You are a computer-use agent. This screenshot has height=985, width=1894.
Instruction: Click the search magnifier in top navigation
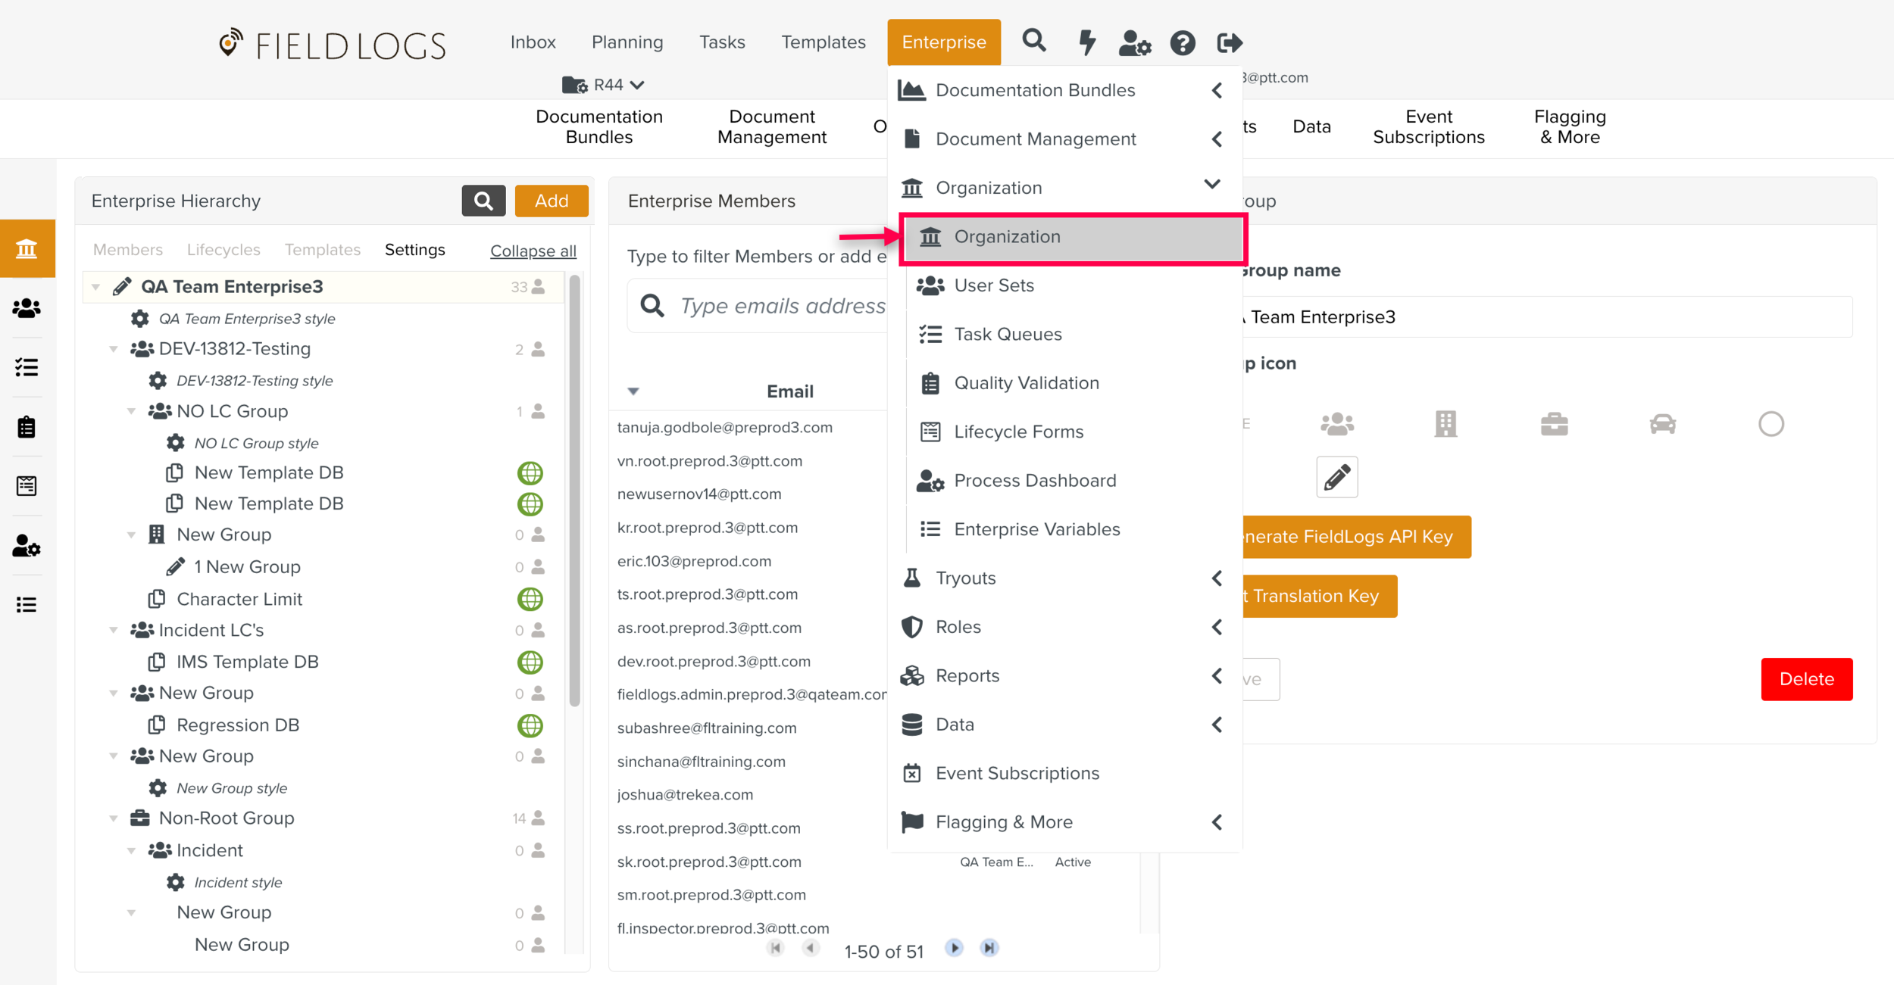[x=1033, y=41]
